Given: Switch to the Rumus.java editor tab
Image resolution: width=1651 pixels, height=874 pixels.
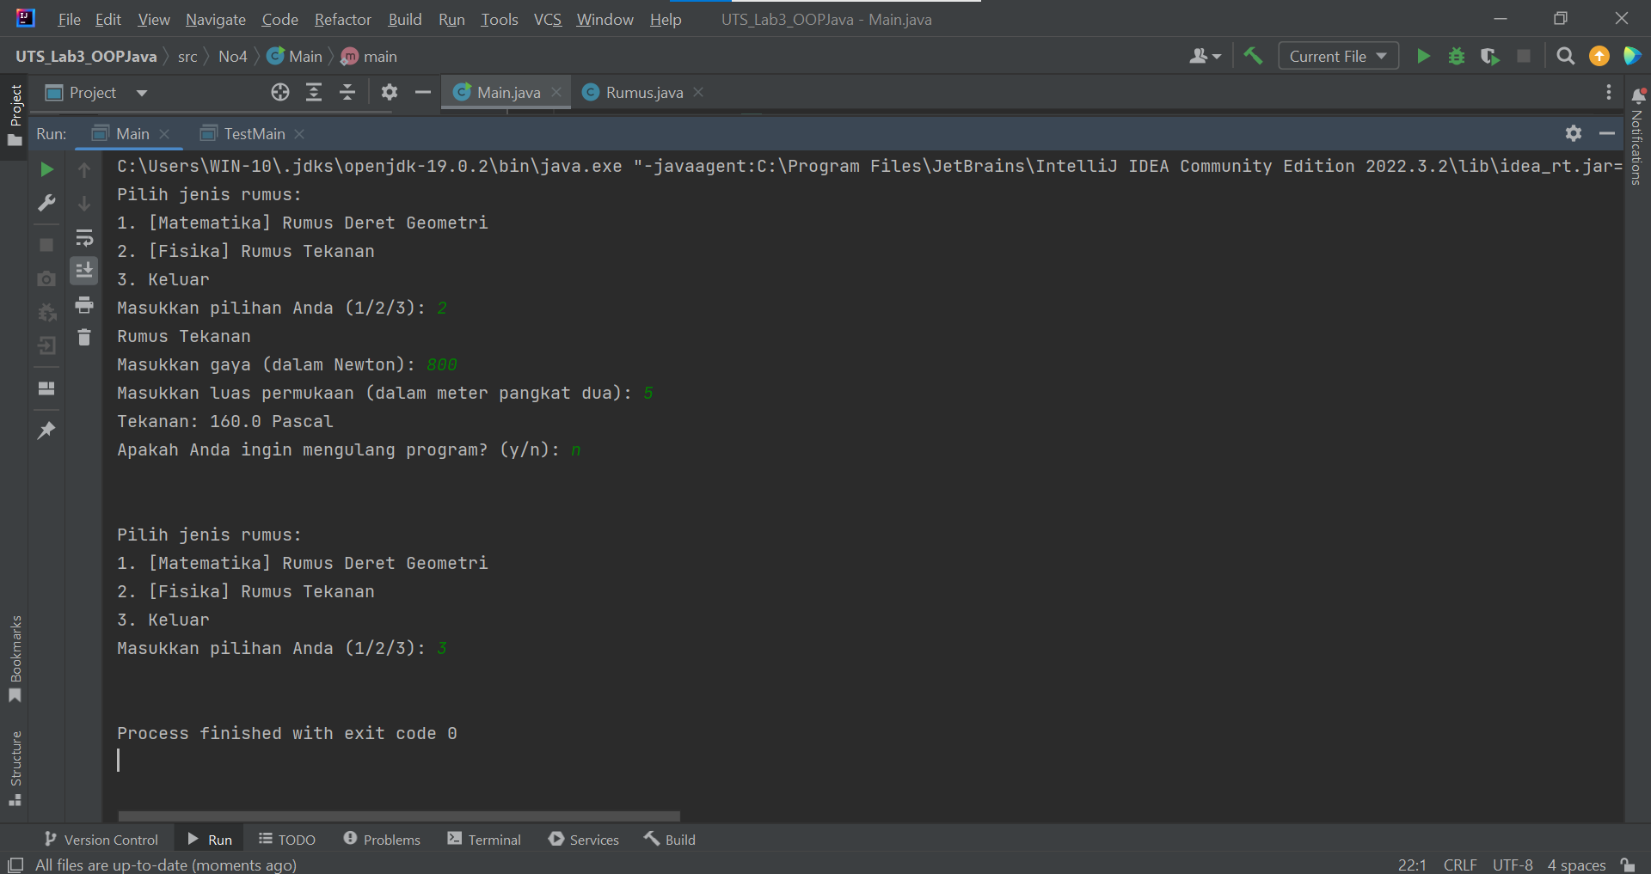Looking at the screenshot, I should point(644,92).
